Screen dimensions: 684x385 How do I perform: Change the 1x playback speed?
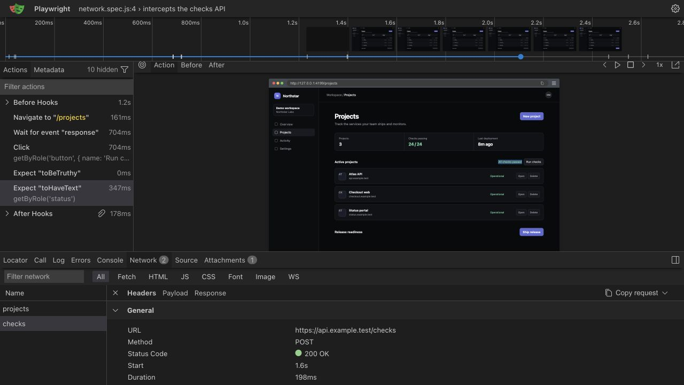pyautogui.click(x=659, y=65)
